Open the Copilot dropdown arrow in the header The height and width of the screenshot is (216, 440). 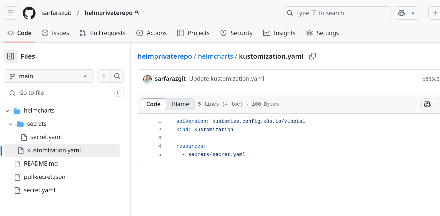click(x=413, y=13)
